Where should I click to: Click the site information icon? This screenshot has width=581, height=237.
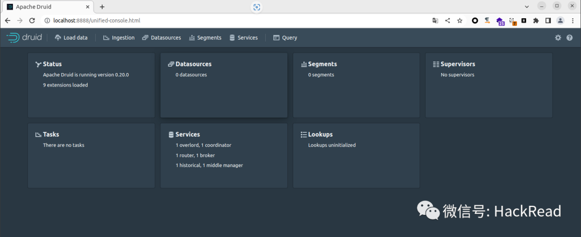pyautogui.click(x=47, y=21)
